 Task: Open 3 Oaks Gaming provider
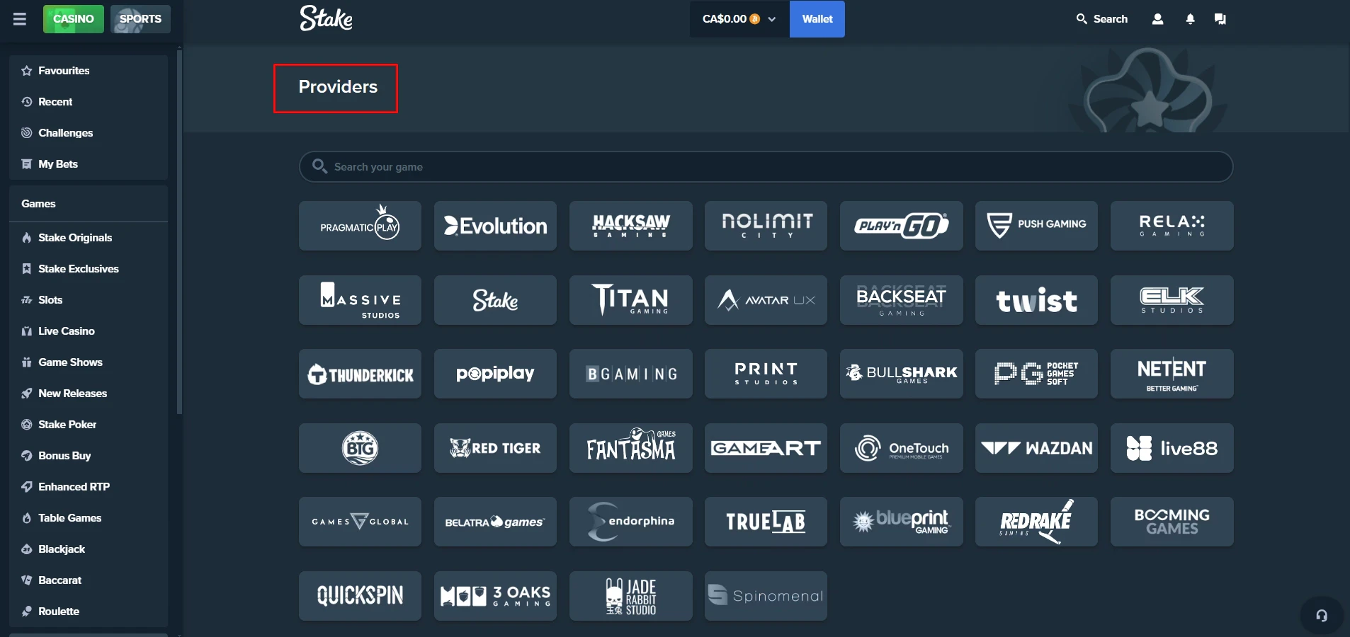pyautogui.click(x=495, y=596)
